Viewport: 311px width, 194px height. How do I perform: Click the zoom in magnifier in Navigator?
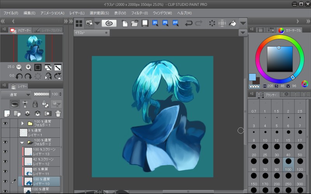click(28, 67)
